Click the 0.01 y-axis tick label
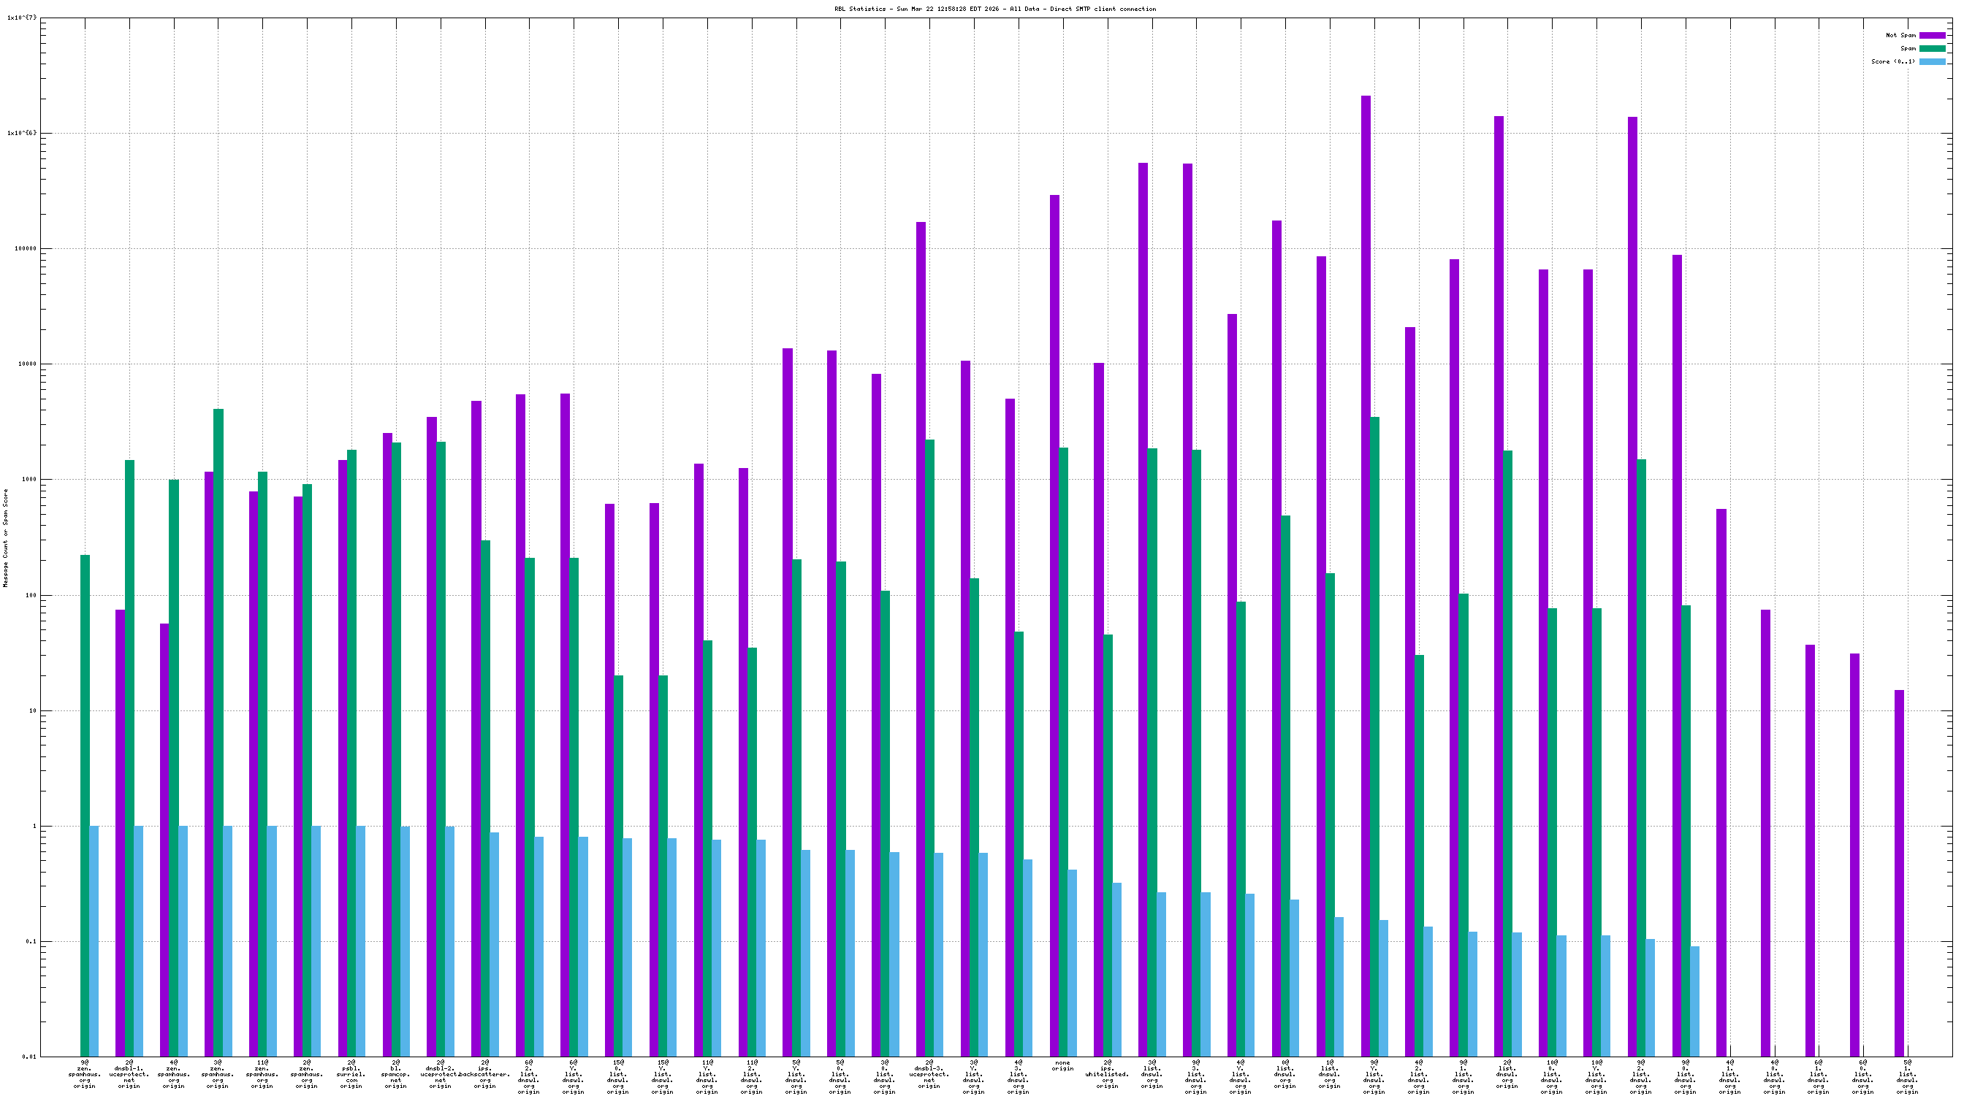The image size is (1964, 1104). (29, 1057)
